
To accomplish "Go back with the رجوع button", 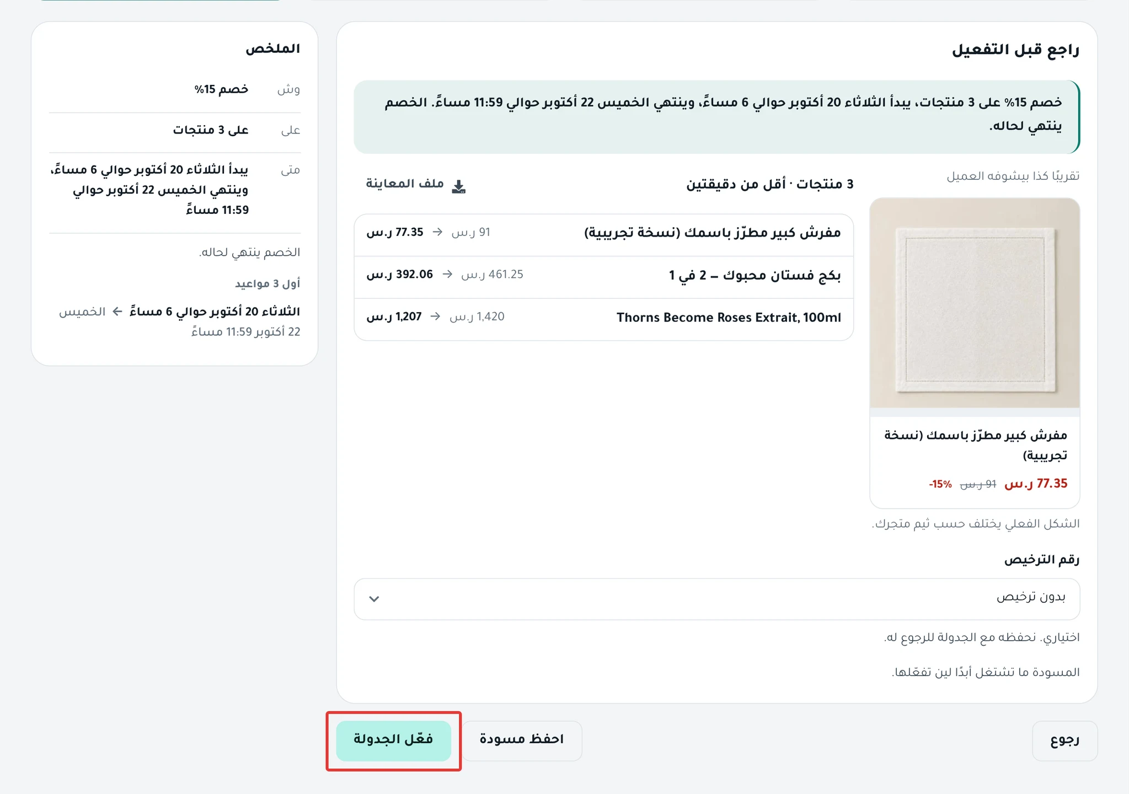I will click(1064, 741).
